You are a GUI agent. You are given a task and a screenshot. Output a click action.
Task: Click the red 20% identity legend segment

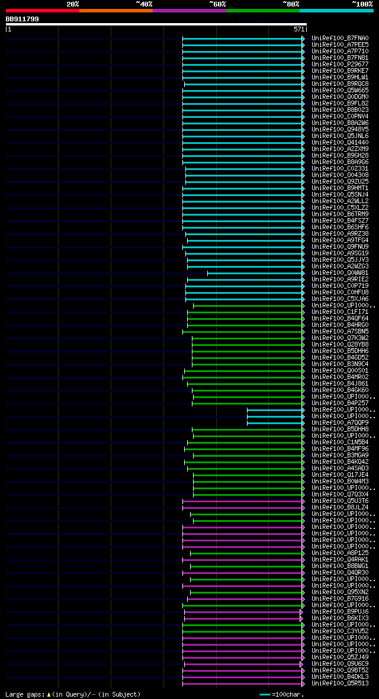(43, 10)
